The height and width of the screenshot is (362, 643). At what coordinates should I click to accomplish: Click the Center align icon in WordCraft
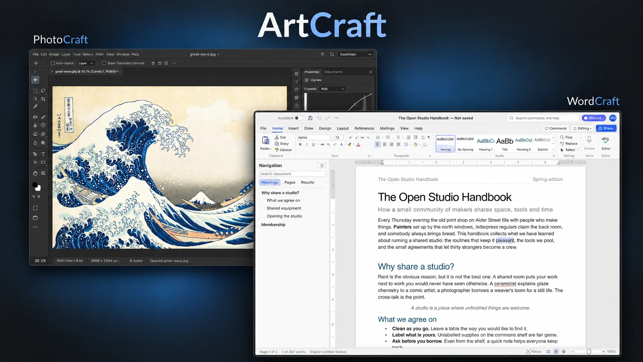pos(385,145)
